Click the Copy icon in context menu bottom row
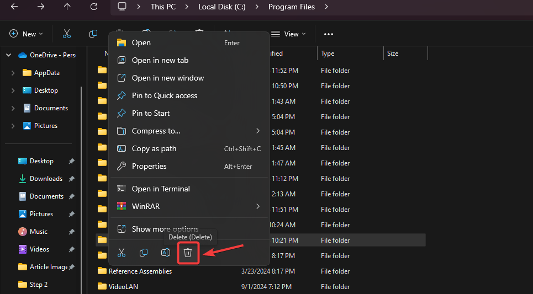The width and height of the screenshot is (533, 294). click(x=144, y=253)
